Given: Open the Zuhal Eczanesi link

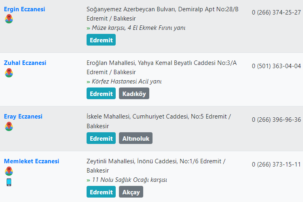Looking at the screenshot, I should coord(25,63).
